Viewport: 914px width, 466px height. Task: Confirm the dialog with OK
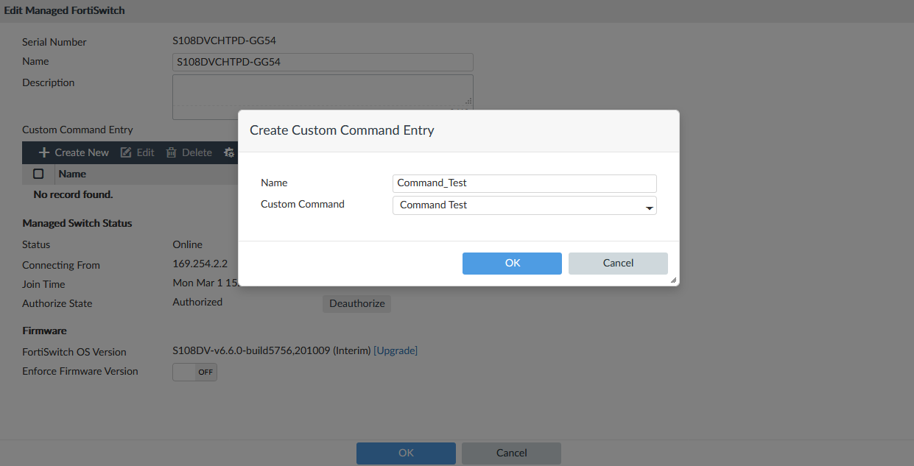point(512,263)
